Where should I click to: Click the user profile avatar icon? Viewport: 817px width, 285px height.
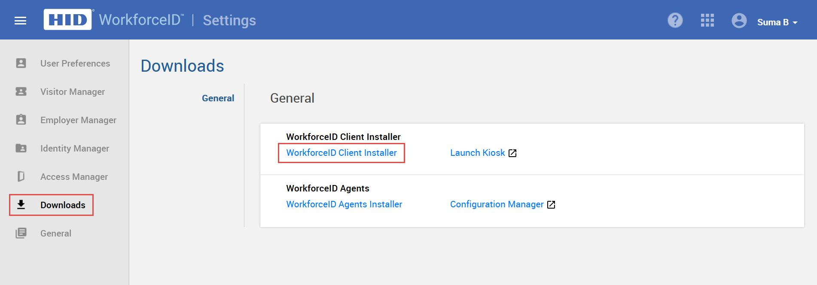click(739, 20)
